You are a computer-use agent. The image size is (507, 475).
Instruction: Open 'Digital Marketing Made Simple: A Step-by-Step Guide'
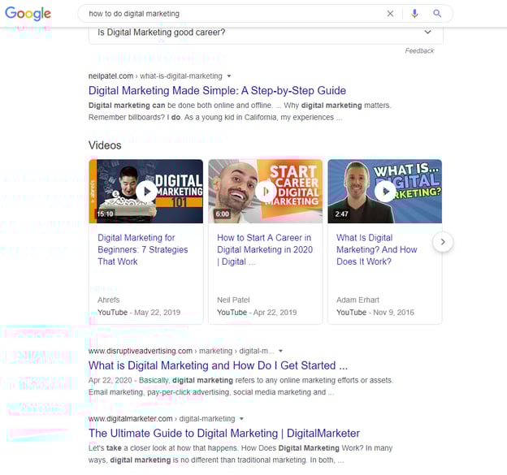point(217,91)
